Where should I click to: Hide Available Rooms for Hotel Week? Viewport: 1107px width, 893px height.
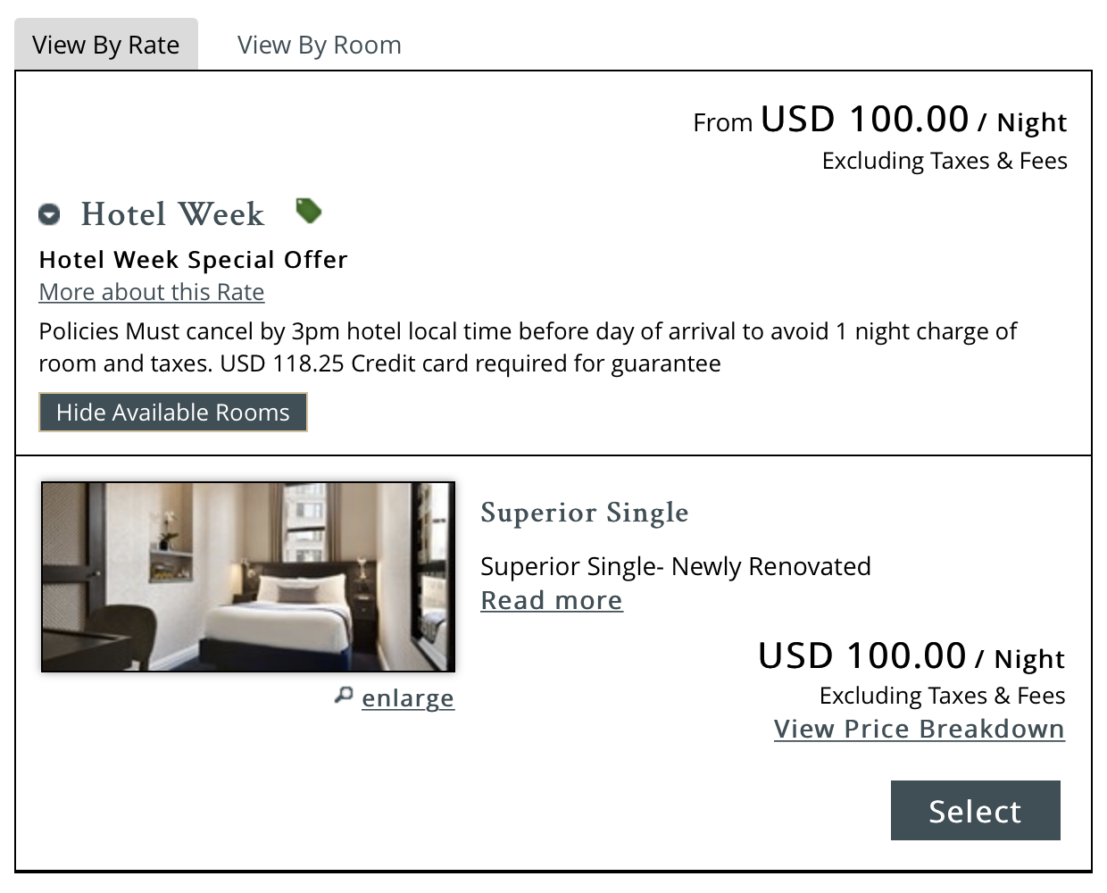[x=172, y=412]
